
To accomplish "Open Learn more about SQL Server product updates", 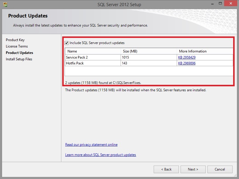I will 101,155.
